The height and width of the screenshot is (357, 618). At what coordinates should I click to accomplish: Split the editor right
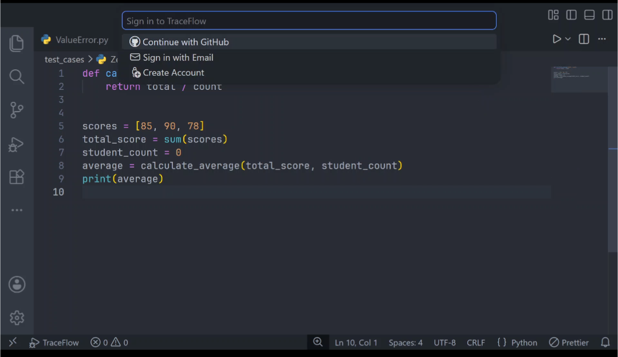584,39
